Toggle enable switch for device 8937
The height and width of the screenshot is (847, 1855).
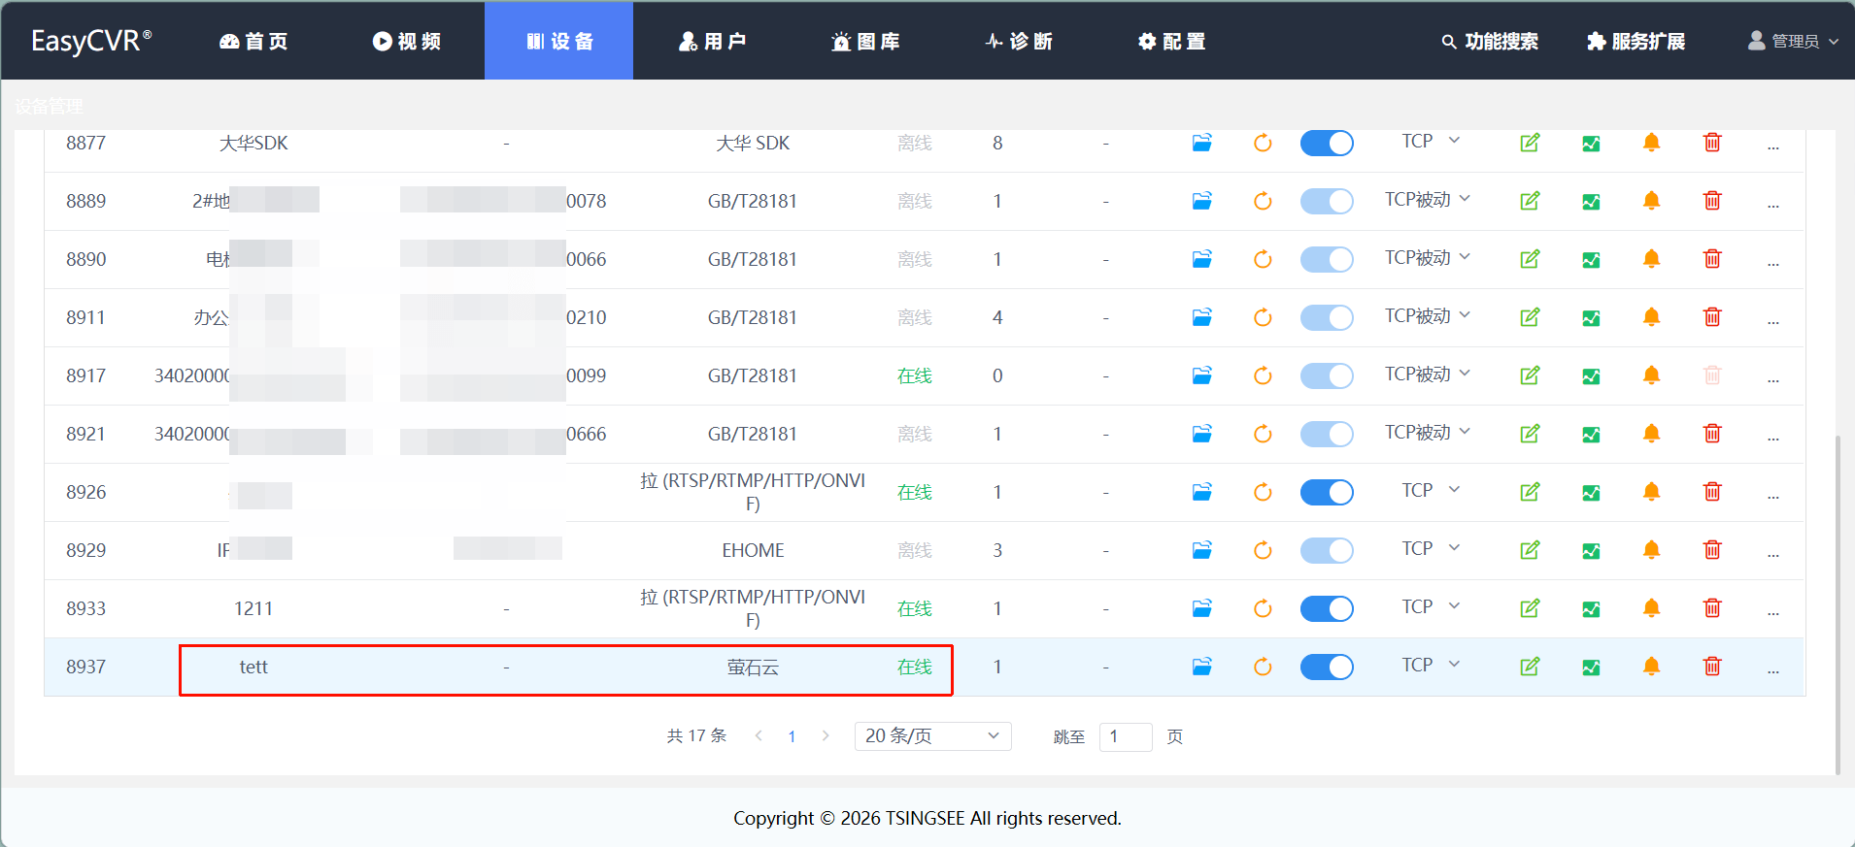[1327, 668]
